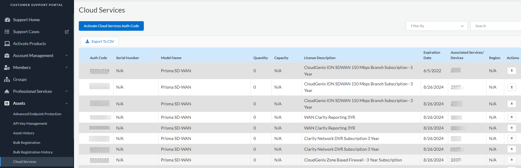Screen dimensions: 521x168
Task: Open Bulk Registration History page
Action: [x=33, y=152]
